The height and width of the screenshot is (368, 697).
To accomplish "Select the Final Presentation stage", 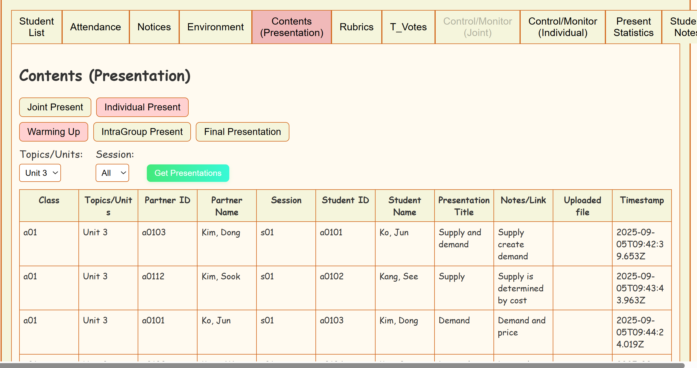I will pos(242,132).
